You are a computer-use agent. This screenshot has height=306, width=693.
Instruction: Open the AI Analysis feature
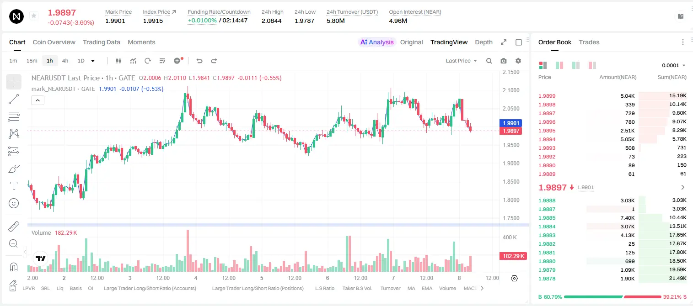376,42
